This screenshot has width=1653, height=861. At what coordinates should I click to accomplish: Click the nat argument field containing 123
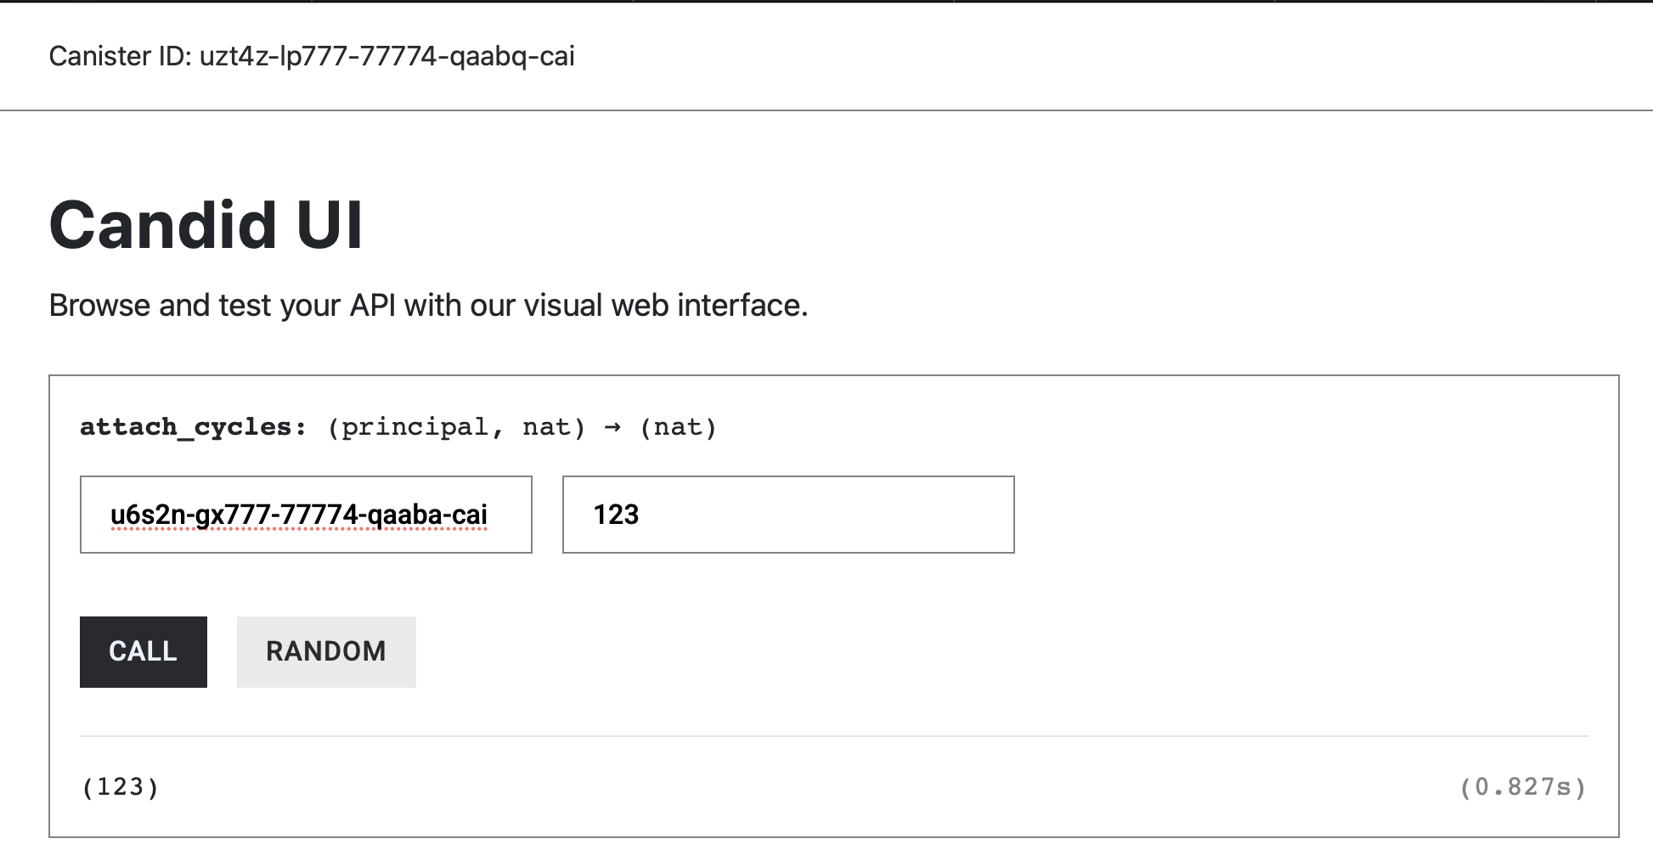pos(787,515)
